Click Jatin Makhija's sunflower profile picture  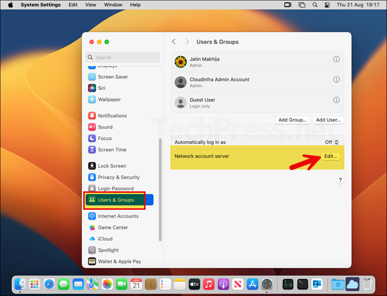(180, 62)
